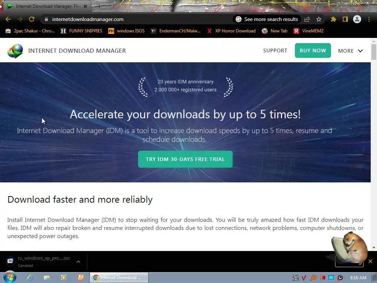Click the browser forward arrow

(20, 19)
